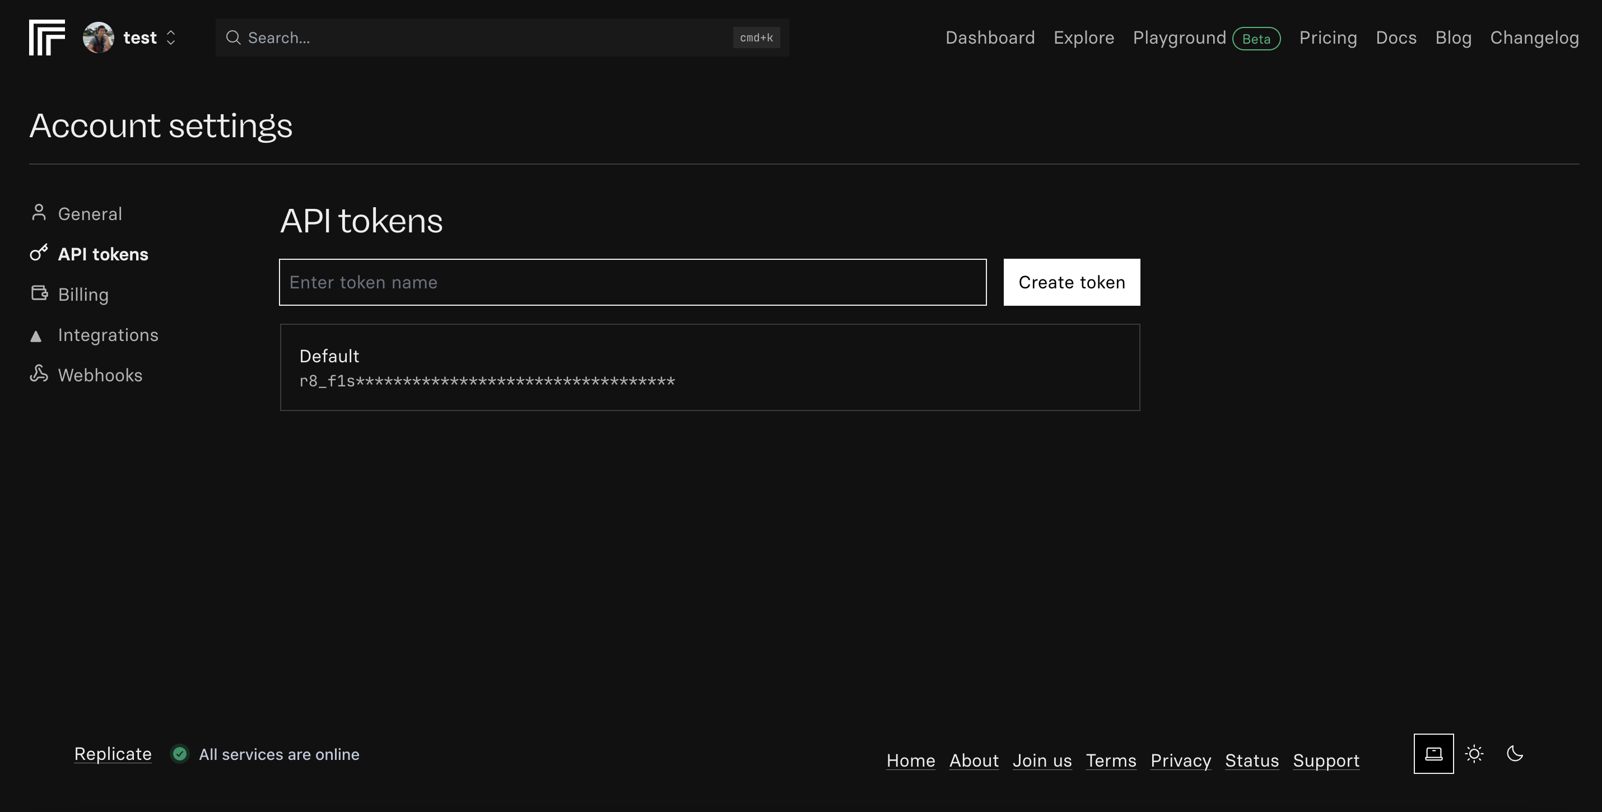Click the Support footer link
The height and width of the screenshot is (812, 1602).
click(1326, 760)
